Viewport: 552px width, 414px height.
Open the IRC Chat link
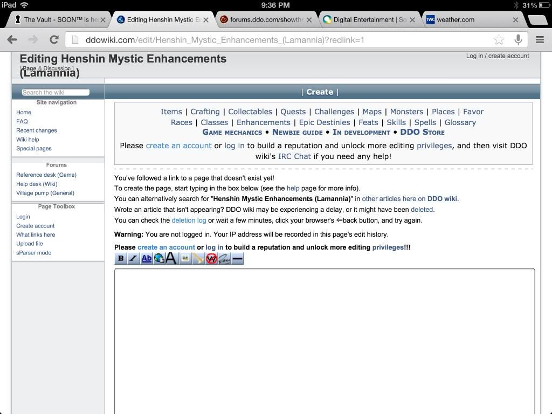coord(294,156)
